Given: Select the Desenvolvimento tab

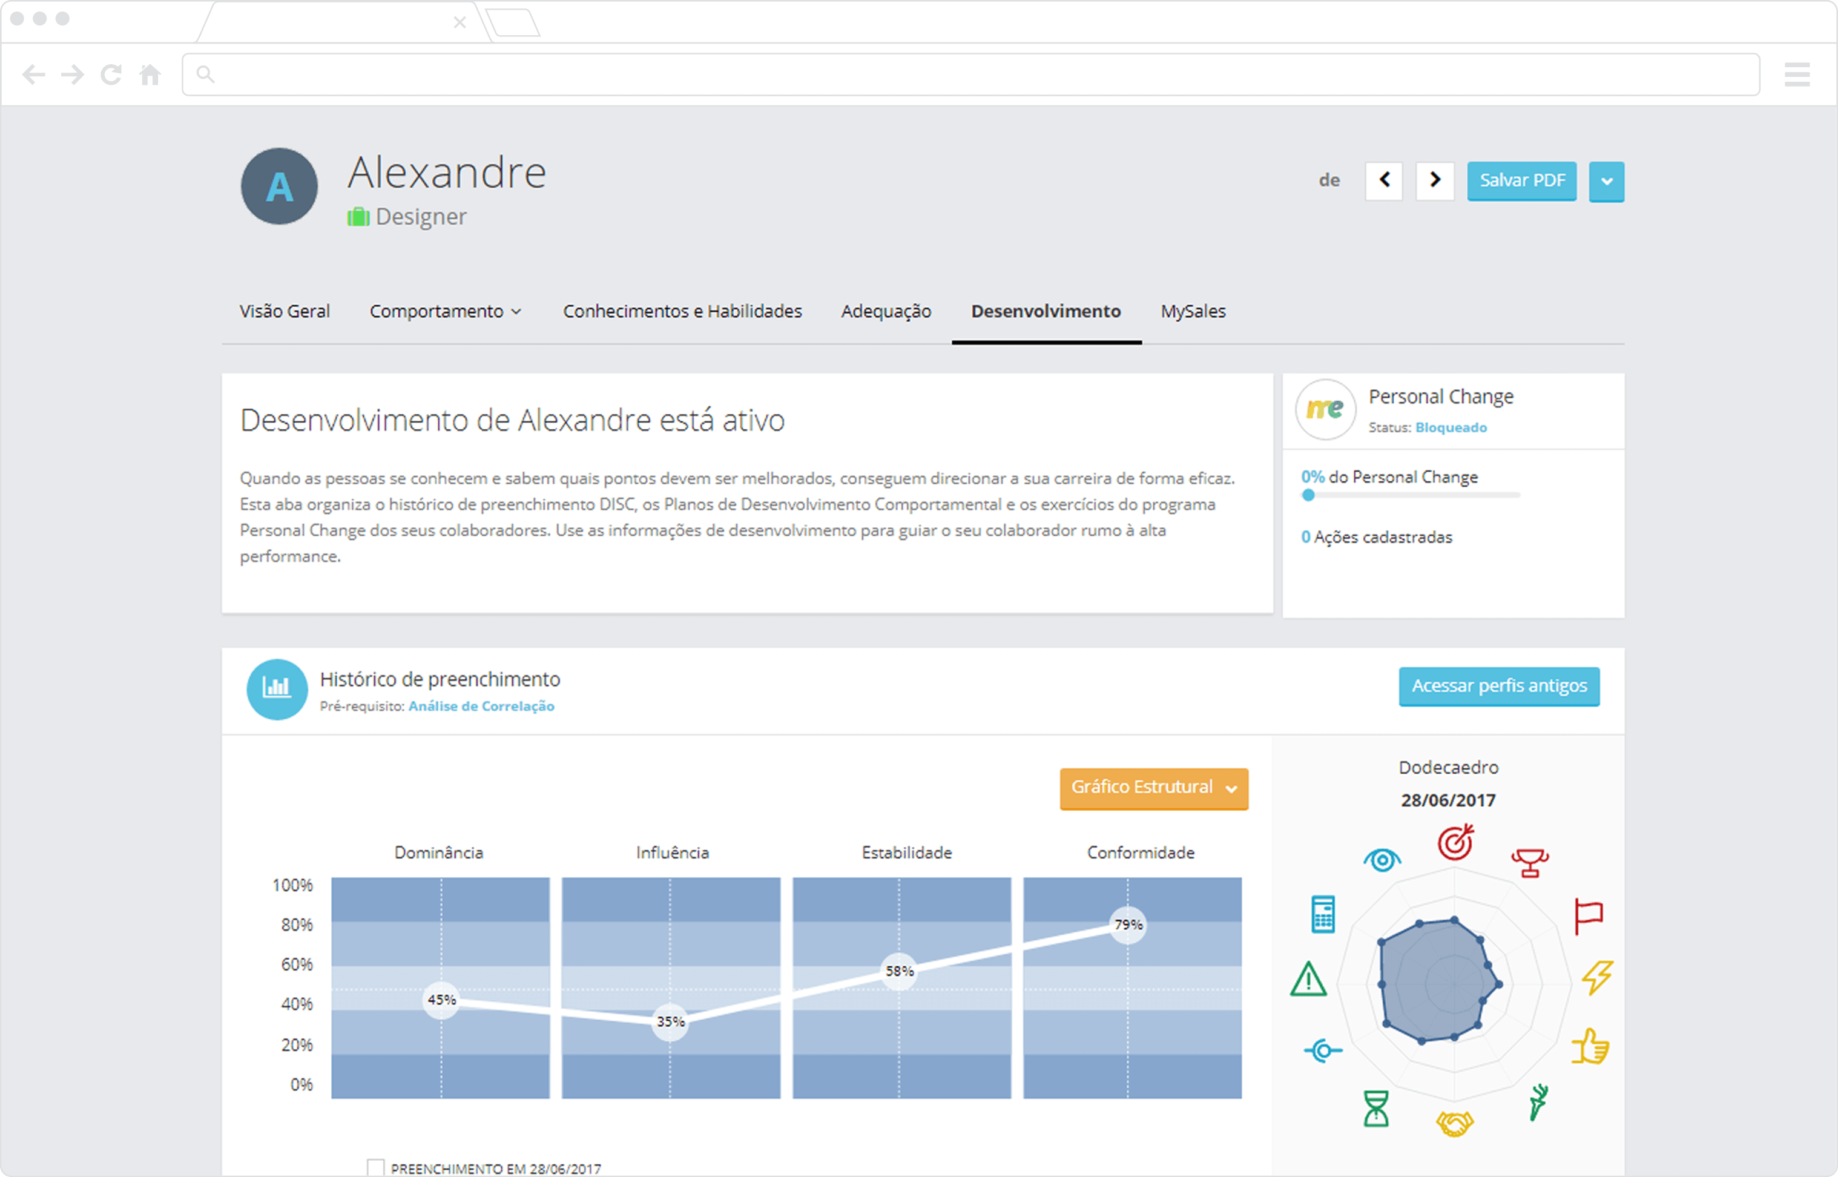Looking at the screenshot, I should coord(1046,311).
